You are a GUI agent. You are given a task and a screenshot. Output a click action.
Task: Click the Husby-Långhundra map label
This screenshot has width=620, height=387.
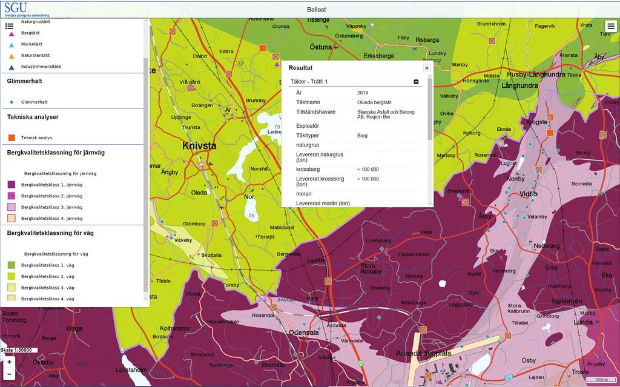[x=536, y=74]
